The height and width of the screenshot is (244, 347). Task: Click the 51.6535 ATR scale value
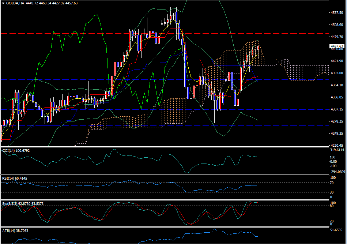click(336, 230)
